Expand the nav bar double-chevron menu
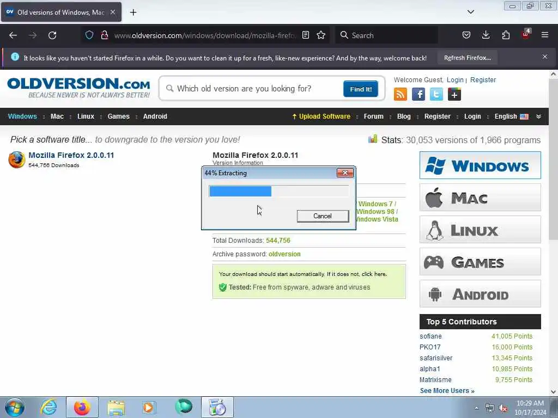 pyautogui.click(x=538, y=116)
